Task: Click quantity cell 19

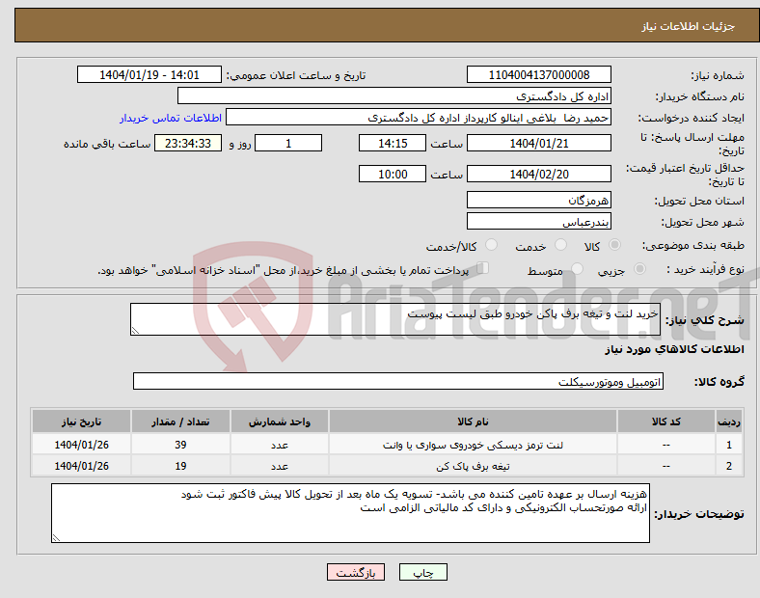Action: (x=180, y=466)
